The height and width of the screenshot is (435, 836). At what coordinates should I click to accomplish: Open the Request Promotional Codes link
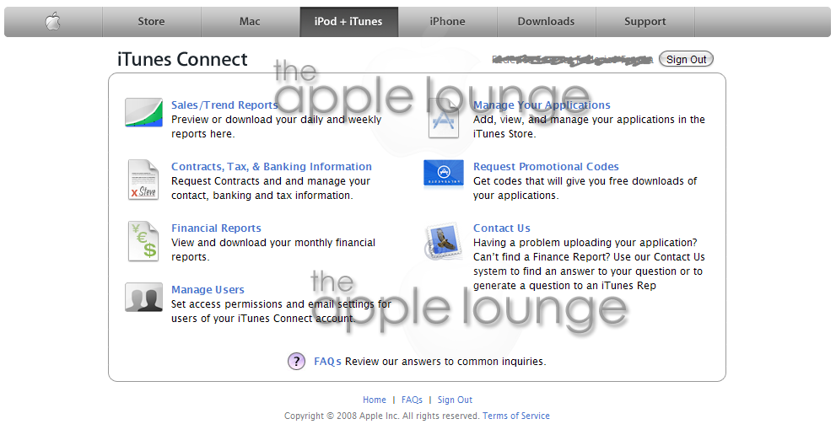tap(546, 167)
